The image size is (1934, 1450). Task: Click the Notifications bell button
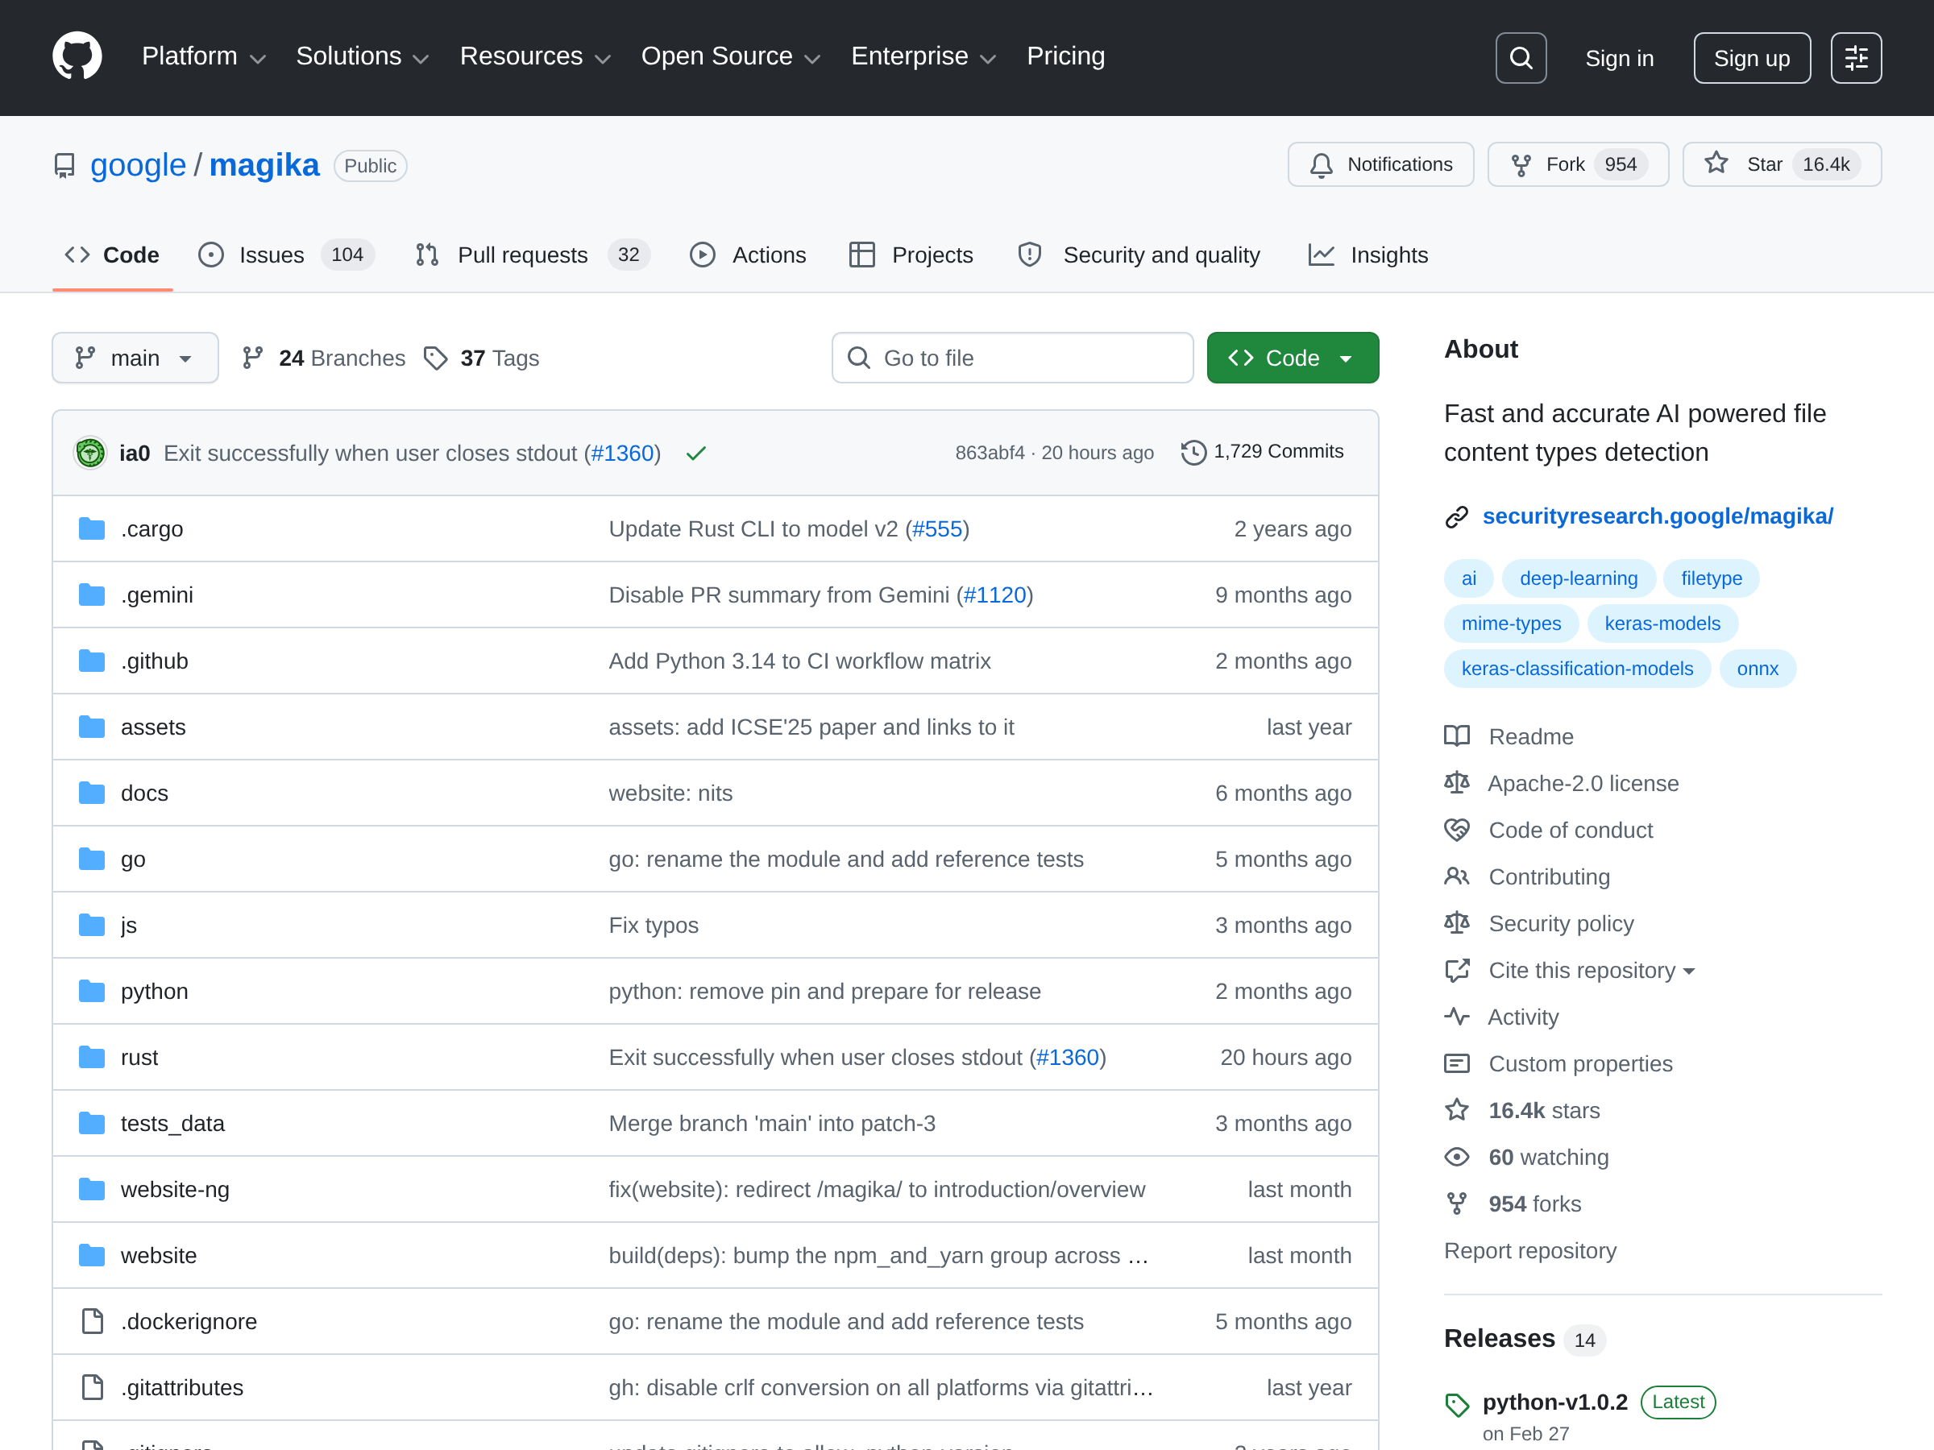(x=1380, y=164)
